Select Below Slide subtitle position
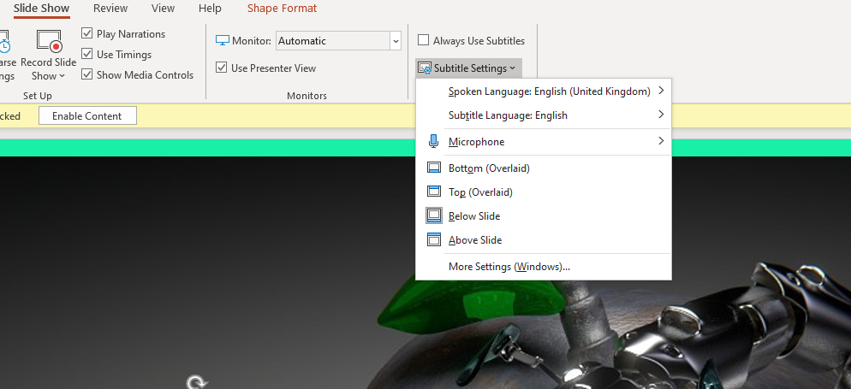This screenshot has width=851, height=389. [544, 215]
